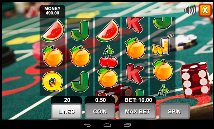The height and width of the screenshot is (129, 214).
Task: Tap the 0.50 coin value display
Action: point(100,100)
